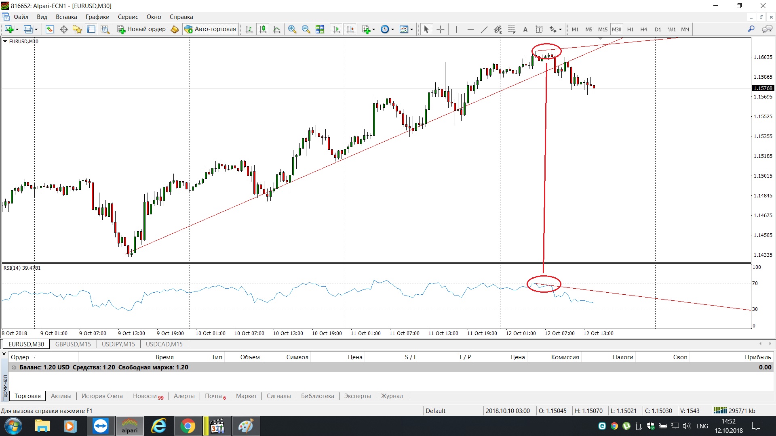Toggle Авто-торговля on or off

click(210, 29)
